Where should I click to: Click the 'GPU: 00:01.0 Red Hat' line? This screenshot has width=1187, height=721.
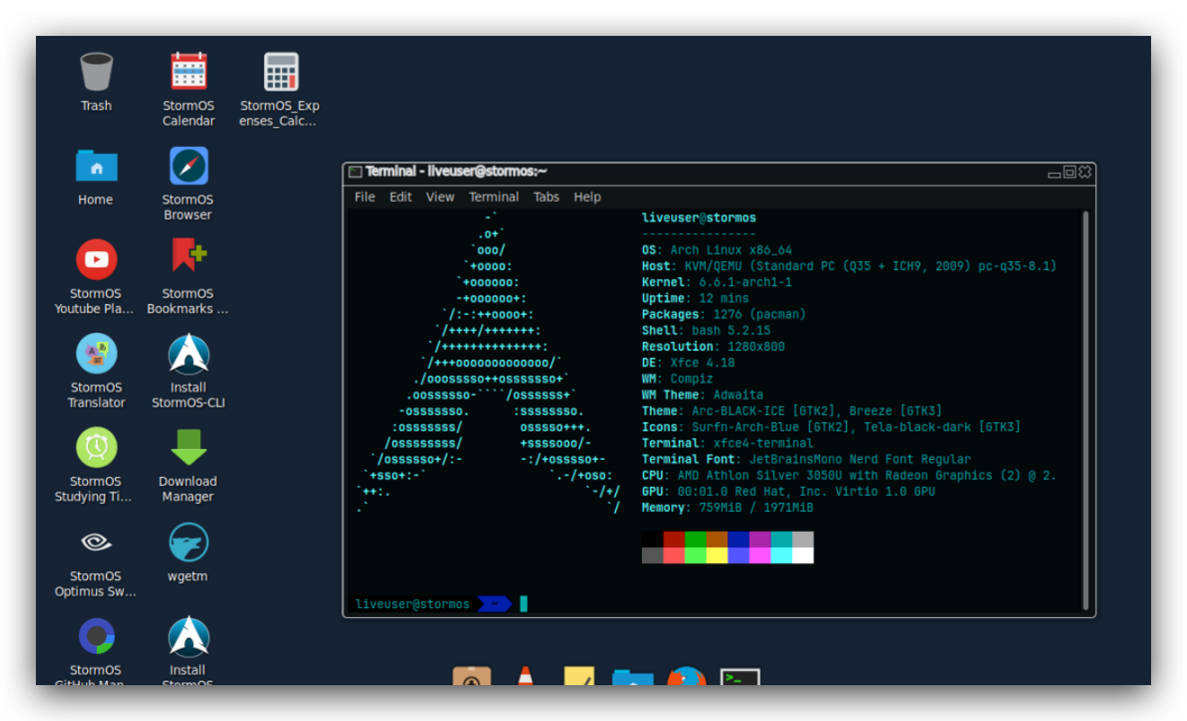point(788,492)
